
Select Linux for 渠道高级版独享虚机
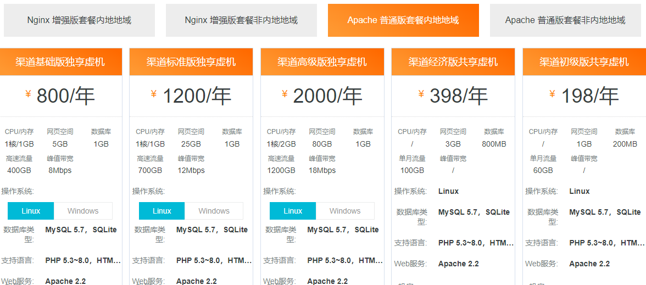coord(293,211)
